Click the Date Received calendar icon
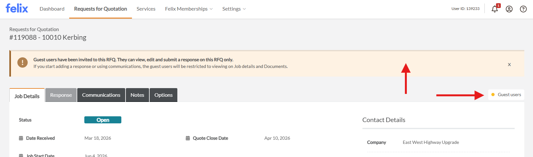Viewport: 533px width, 157px height. tap(21, 138)
